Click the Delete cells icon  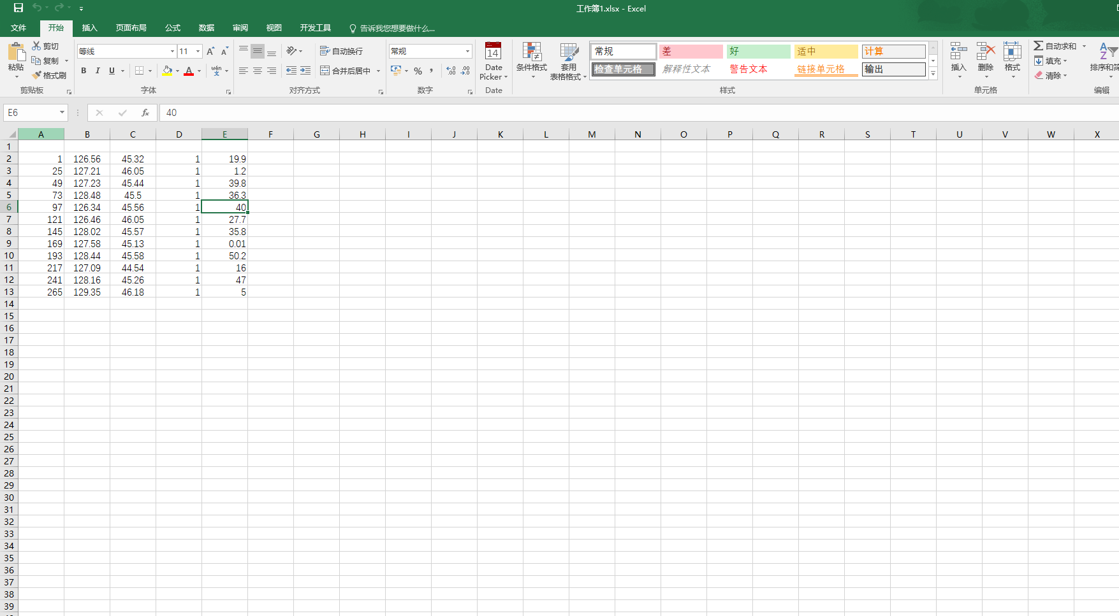tap(986, 52)
